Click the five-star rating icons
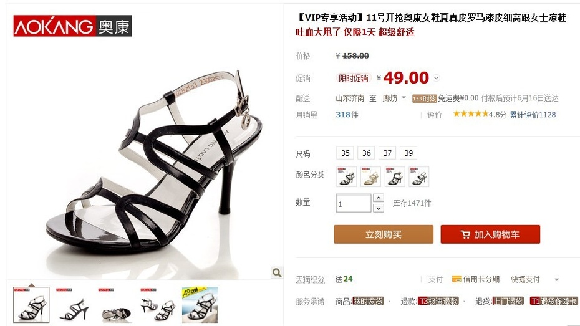 470,114
